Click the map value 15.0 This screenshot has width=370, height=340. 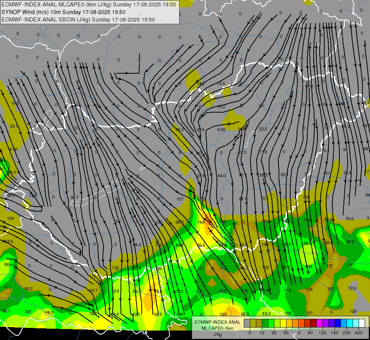tap(221, 107)
